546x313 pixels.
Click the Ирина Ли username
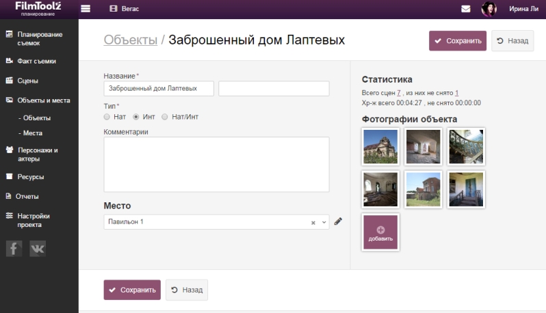523,9
